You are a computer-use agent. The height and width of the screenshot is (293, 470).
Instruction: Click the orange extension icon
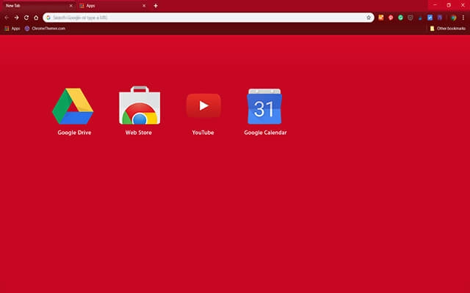(381, 18)
